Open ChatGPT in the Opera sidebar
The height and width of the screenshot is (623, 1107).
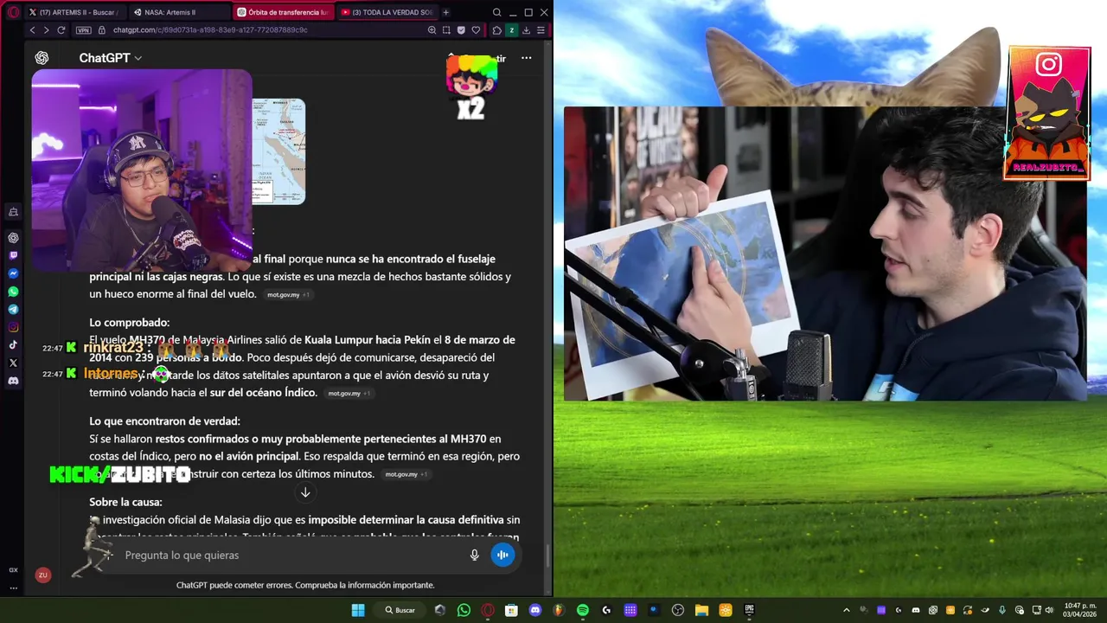[x=13, y=238]
